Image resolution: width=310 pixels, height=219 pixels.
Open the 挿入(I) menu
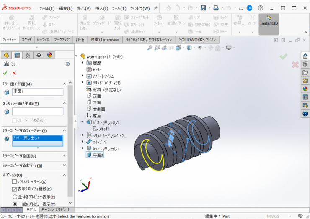point(101,8)
